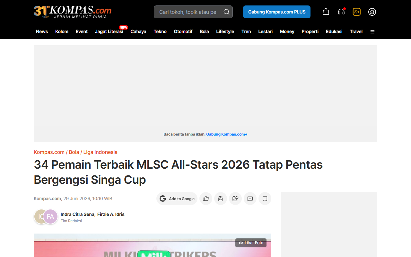Open the user account icon
This screenshot has width=411, height=257.
click(x=372, y=12)
